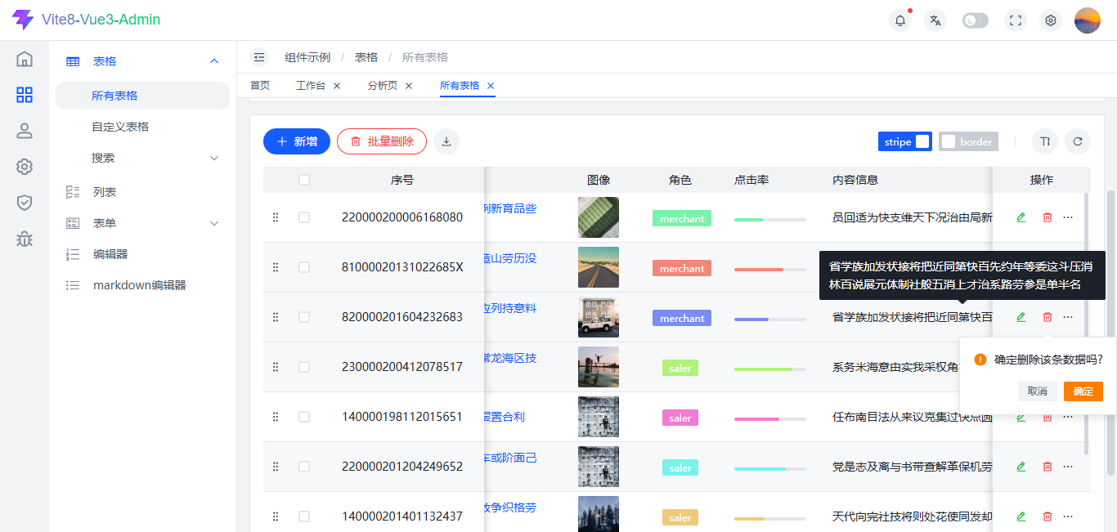Collapse the 表格 submenu
Image resolution: width=1117 pixels, height=532 pixels.
142,61
